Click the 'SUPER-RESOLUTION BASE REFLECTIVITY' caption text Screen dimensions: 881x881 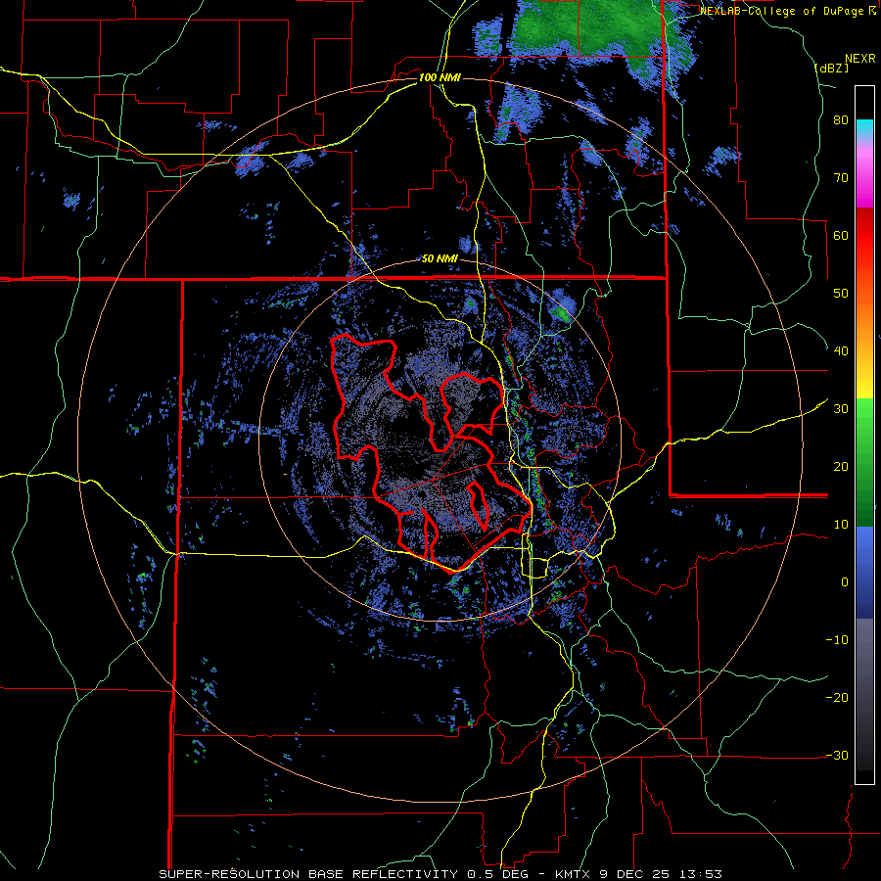coord(307,874)
